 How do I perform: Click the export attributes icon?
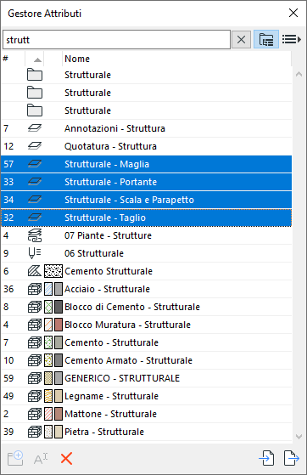point(292,458)
